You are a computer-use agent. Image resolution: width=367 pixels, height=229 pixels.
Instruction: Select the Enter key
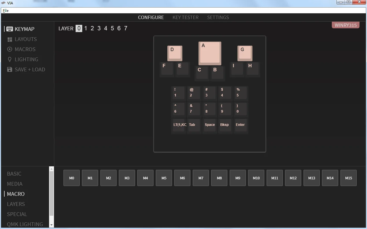pyautogui.click(x=241, y=126)
